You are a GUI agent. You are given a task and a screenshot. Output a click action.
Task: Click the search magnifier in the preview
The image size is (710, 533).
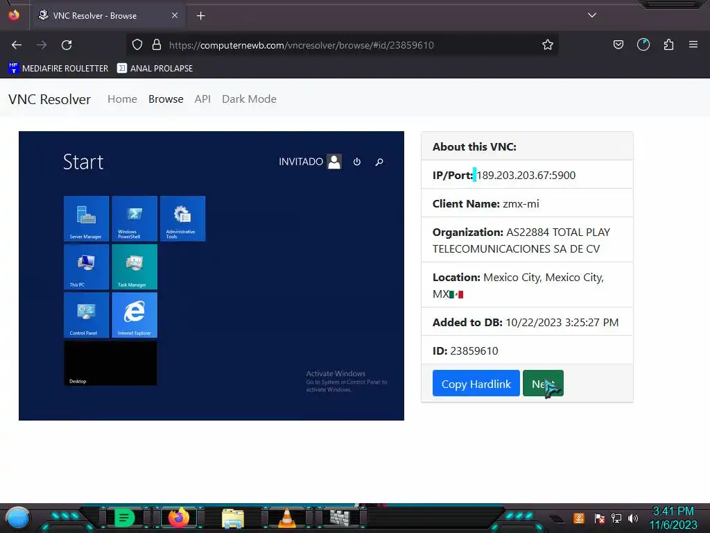[x=379, y=162]
